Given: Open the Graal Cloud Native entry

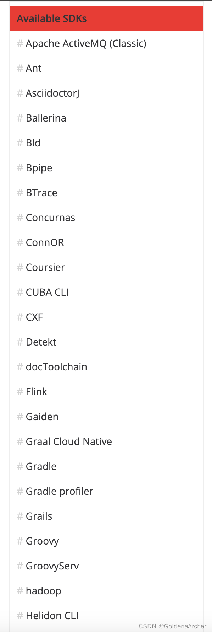Looking at the screenshot, I should 69,441.
